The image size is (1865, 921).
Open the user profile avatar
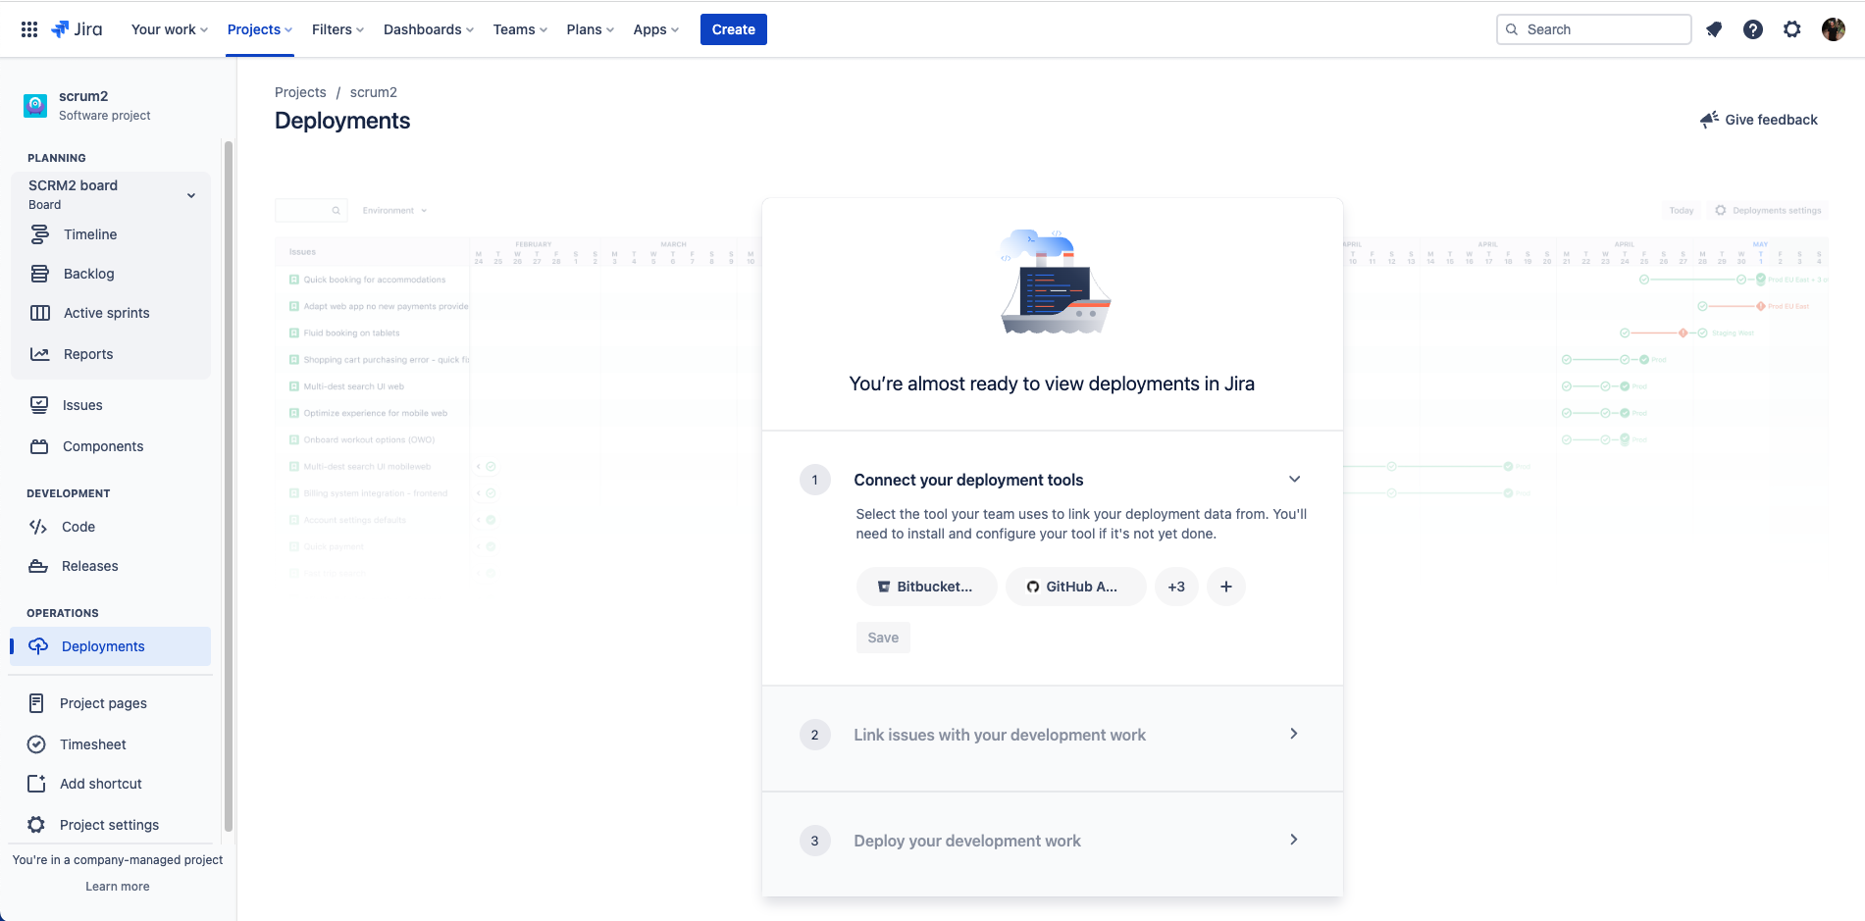pos(1834,29)
